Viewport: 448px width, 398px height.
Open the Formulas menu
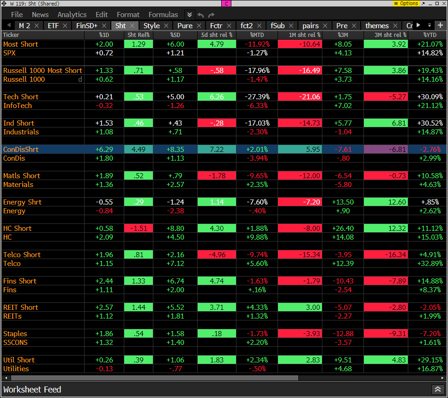(x=163, y=15)
